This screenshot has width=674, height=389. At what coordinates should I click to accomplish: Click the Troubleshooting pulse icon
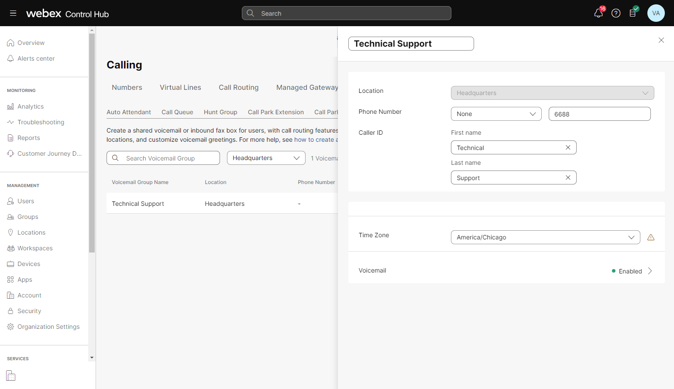[x=10, y=122]
